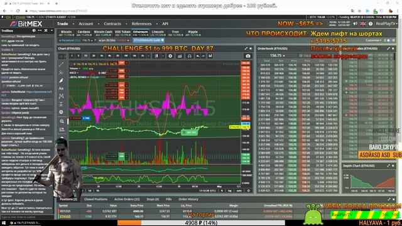Open the Contracts menu

click(112, 24)
